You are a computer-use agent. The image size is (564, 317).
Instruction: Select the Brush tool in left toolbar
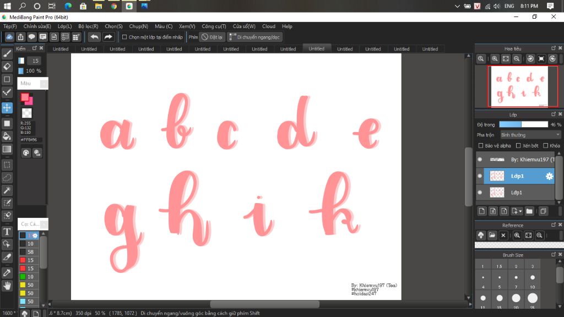[7, 54]
